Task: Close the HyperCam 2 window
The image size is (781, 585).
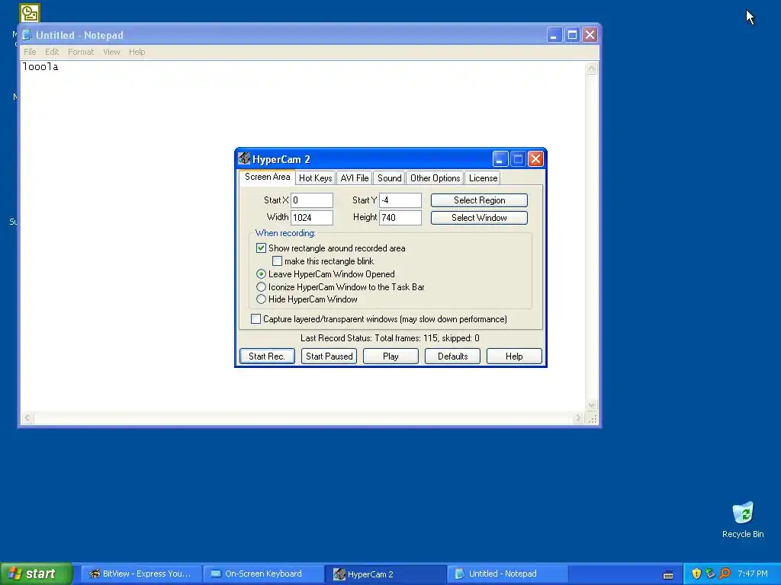Action: (x=536, y=159)
